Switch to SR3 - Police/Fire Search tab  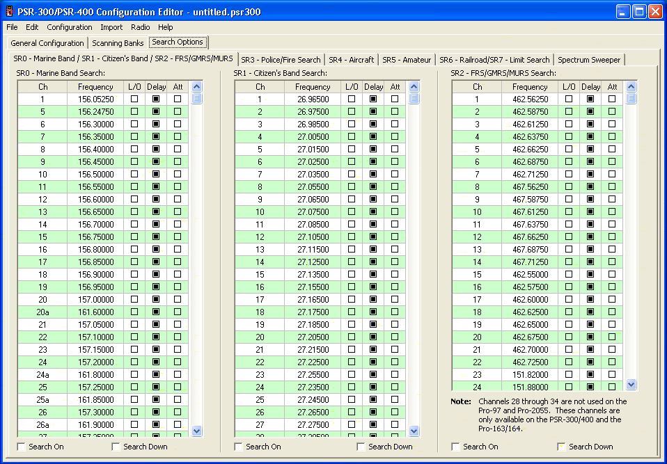pyautogui.click(x=281, y=60)
